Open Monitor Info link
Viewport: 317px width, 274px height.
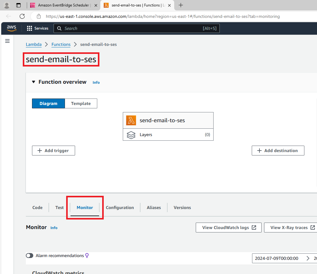54,228
